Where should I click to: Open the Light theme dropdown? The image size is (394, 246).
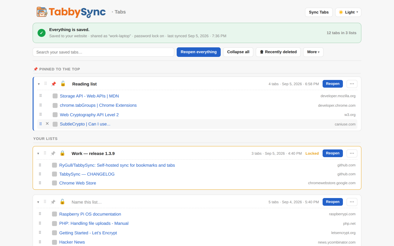[348, 12]
